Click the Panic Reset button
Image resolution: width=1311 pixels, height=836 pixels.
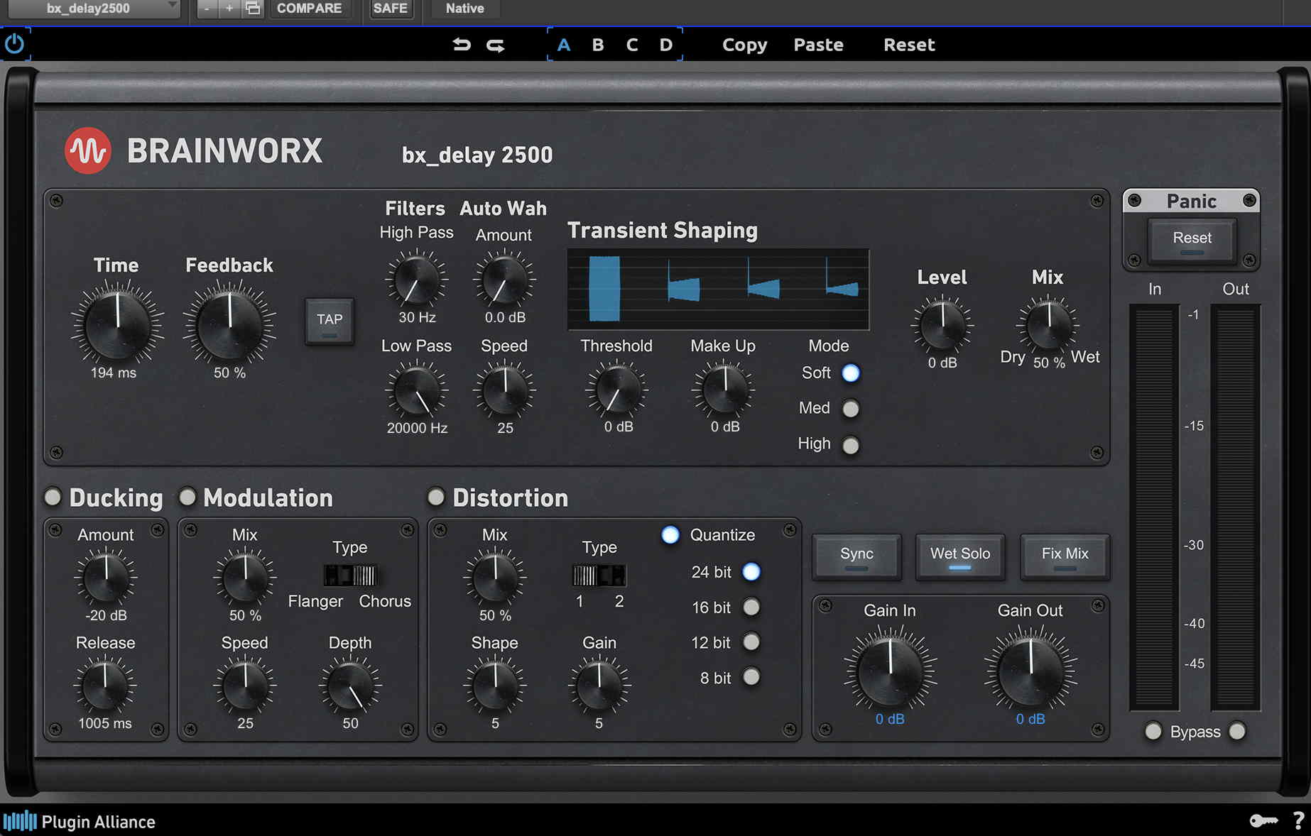click(1192, 240)
